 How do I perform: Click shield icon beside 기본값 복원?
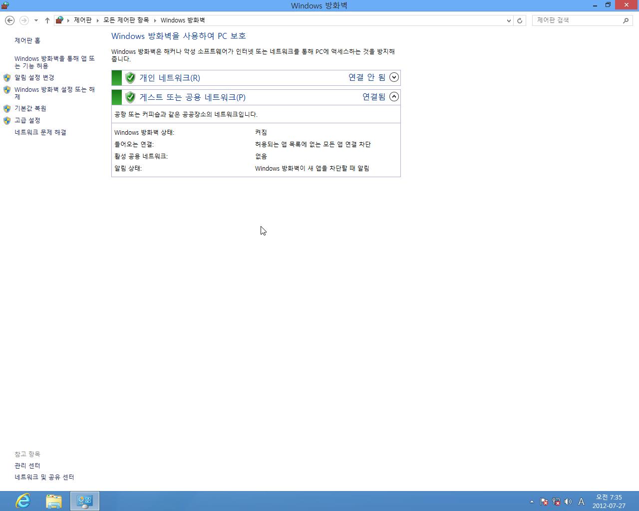tap(7, 108)
